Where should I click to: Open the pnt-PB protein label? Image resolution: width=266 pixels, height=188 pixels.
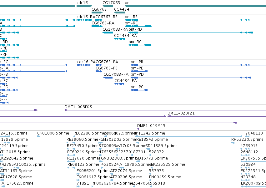click(137, 62)
